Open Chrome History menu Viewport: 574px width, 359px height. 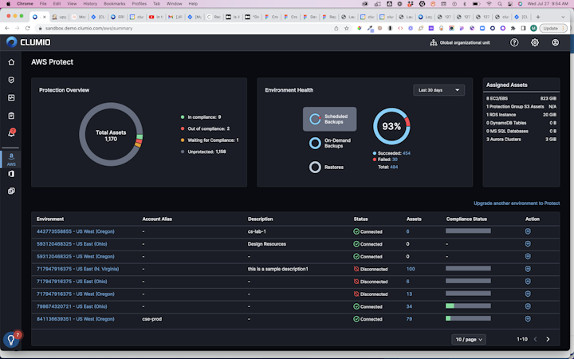(90, 4)
